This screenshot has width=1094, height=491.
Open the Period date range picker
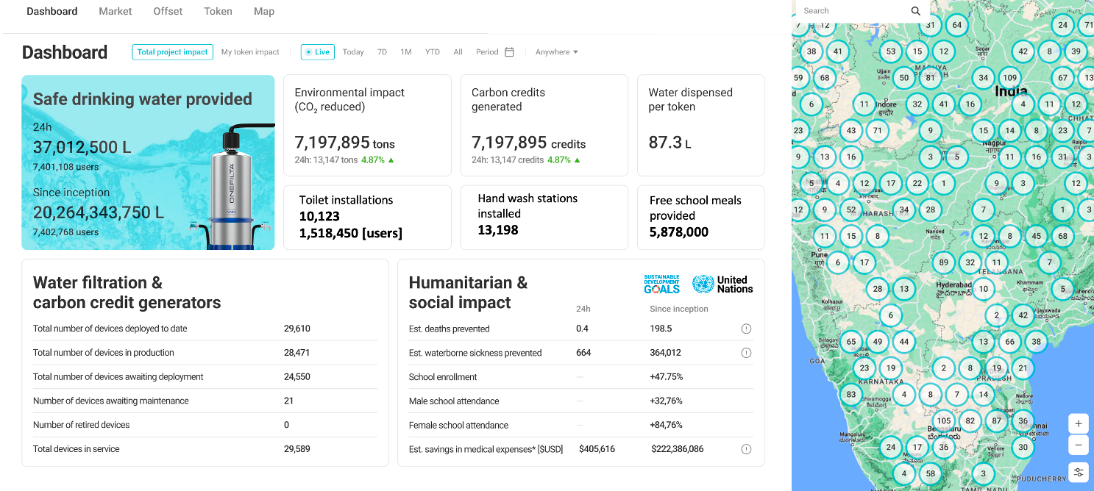pos(487,52)
